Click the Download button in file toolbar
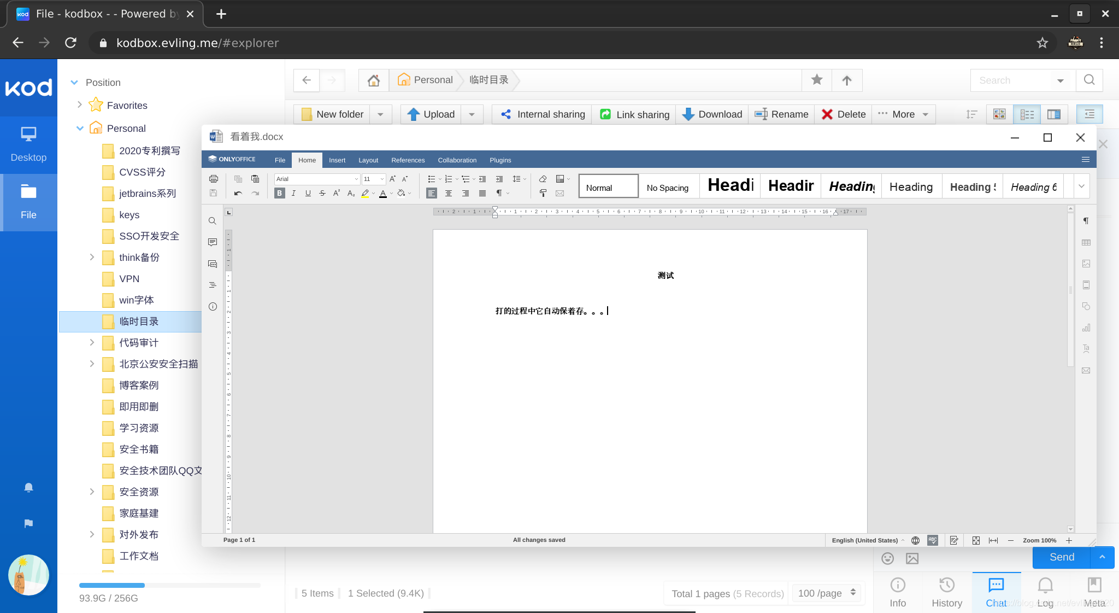This screenshot has height=613, width=1119. click(x=712, y=114)
